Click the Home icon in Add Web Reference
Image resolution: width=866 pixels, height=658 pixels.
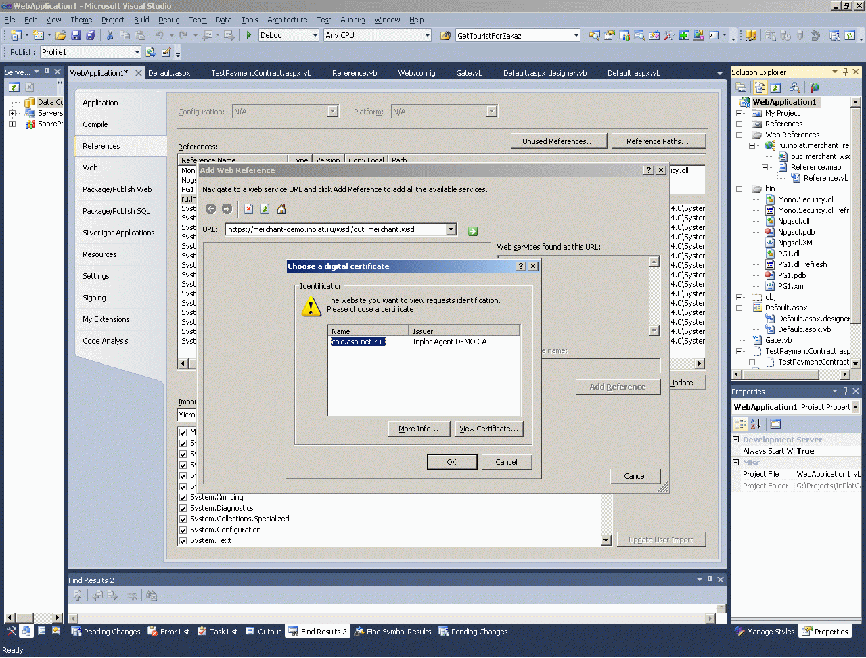pos(281,209)
